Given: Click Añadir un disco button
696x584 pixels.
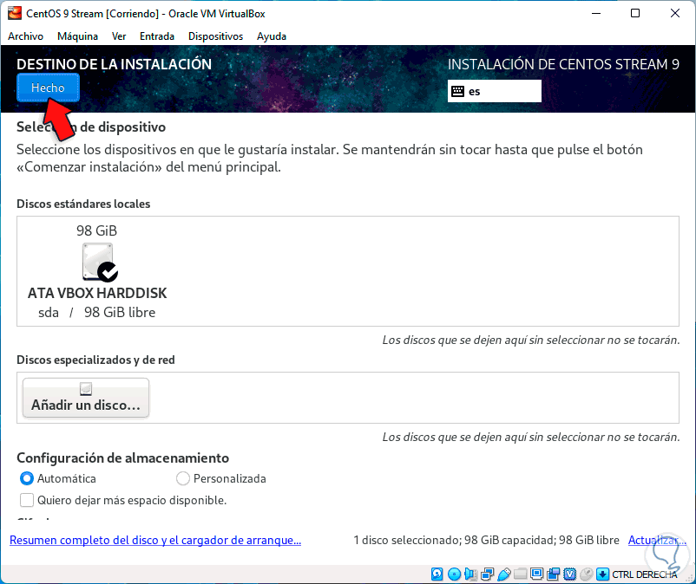Looking at the screenshot, I should coord(86,398).
